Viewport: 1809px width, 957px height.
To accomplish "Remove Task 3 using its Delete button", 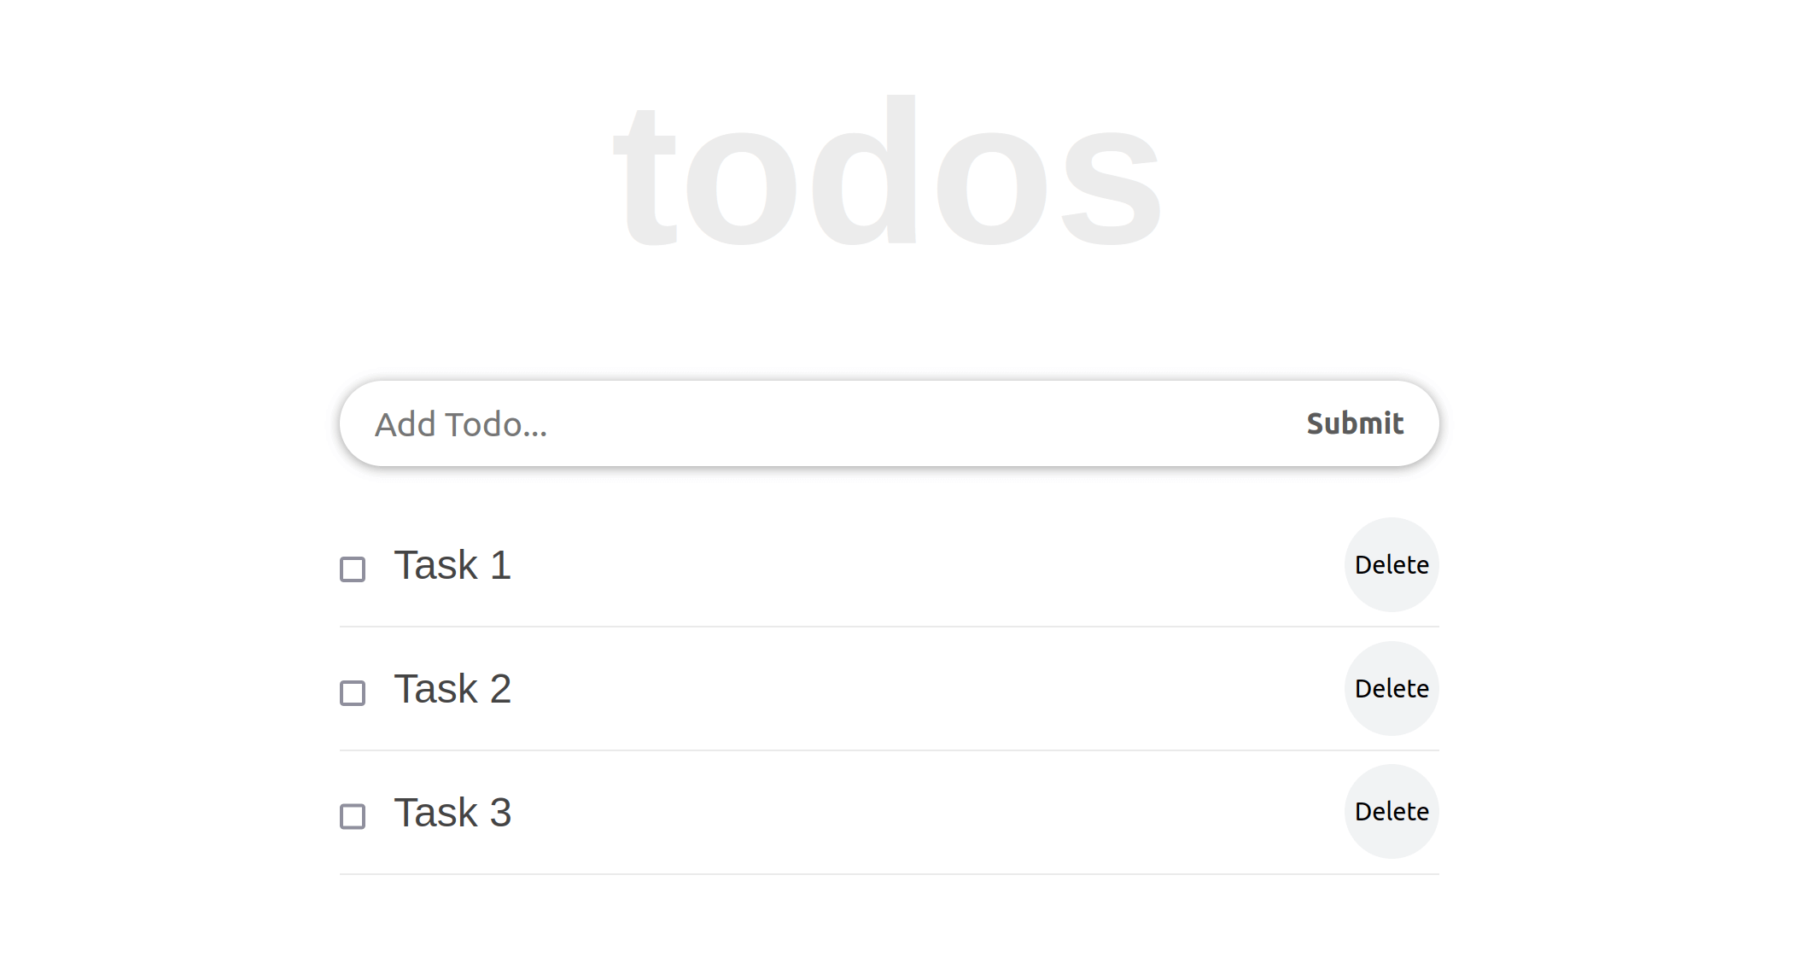I will (1391, 811).
